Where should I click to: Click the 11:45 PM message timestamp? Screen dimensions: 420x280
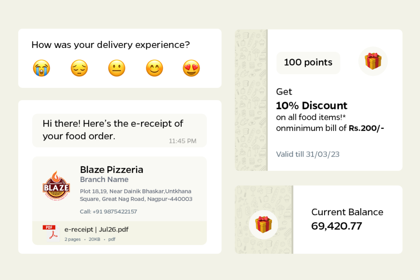(x=183, y=141)
